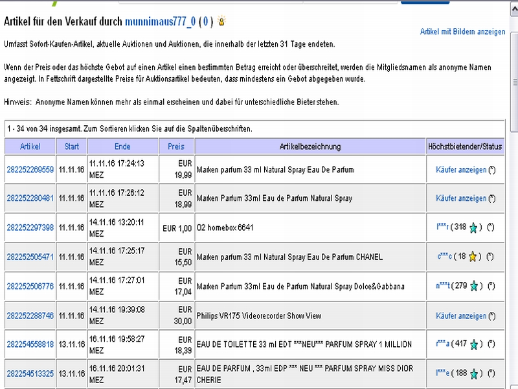The image size is (518, 389).
Task: Click the scrollbar up arrow
Action: (x=514, y=9)
